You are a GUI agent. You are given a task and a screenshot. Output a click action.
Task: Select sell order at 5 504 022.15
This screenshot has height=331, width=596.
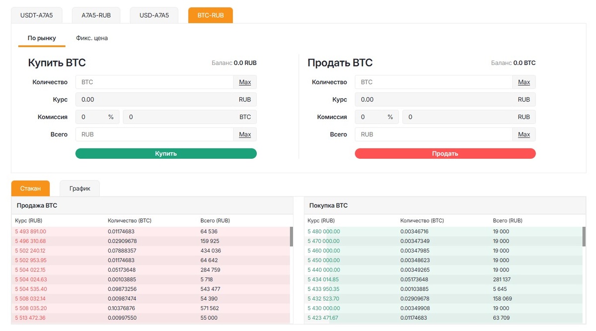(x=150, y=270)
